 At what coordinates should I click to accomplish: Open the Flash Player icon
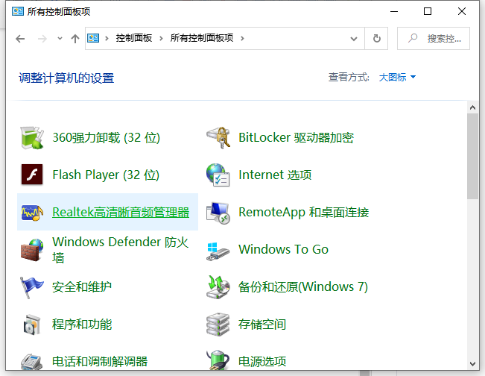coord(32,175)
